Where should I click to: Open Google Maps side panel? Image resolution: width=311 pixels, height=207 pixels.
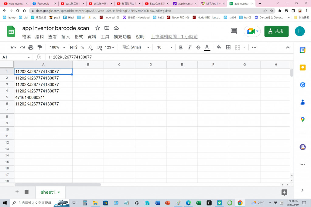(x=302, y=119)
